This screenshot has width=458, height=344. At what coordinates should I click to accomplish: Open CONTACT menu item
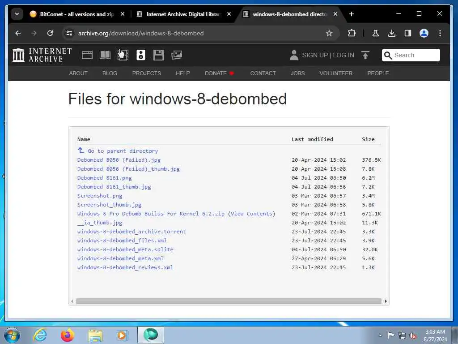click(263, 73)
